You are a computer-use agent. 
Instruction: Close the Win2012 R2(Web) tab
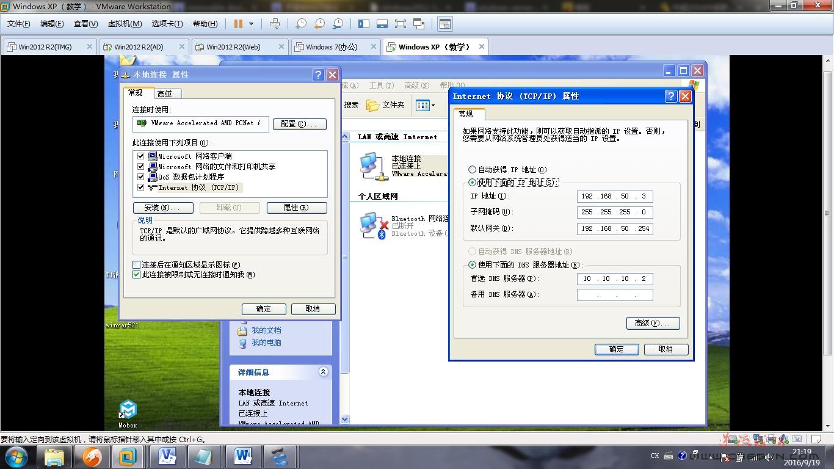[281, 46]
